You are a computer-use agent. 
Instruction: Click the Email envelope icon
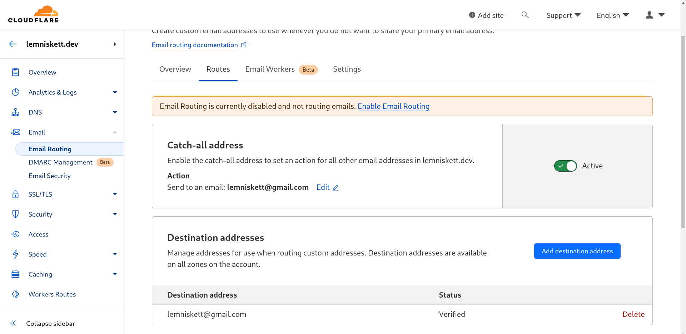(x=15, y=132)
